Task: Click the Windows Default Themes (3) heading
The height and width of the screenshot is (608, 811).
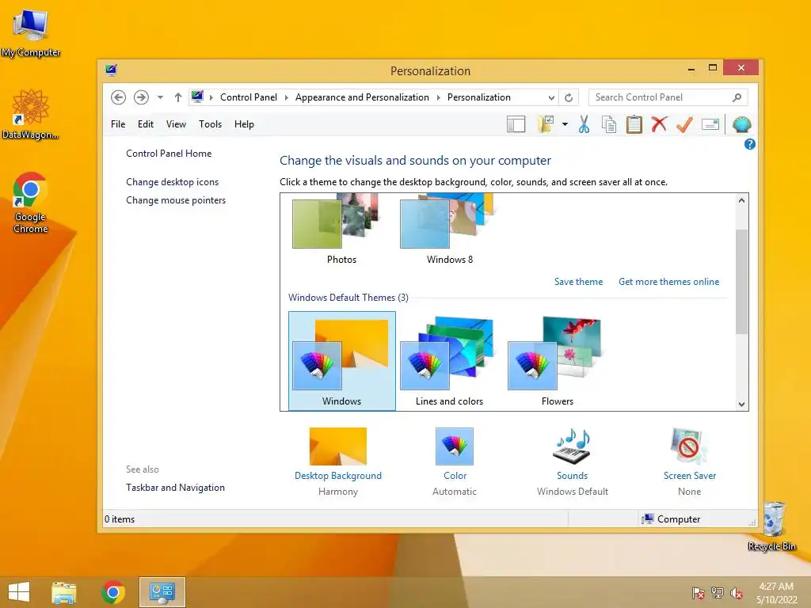Action: 348,298
